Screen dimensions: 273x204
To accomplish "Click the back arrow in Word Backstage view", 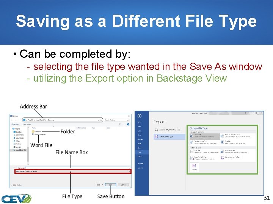I will point(140,116).
